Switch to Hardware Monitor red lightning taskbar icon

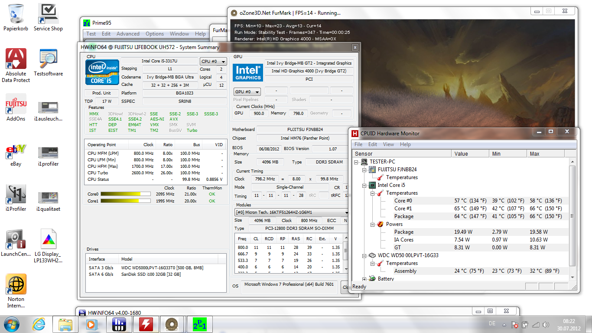click(x=146, y=324)
